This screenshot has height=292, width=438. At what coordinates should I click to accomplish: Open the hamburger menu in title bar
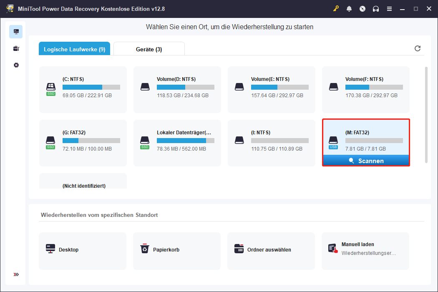389,8
